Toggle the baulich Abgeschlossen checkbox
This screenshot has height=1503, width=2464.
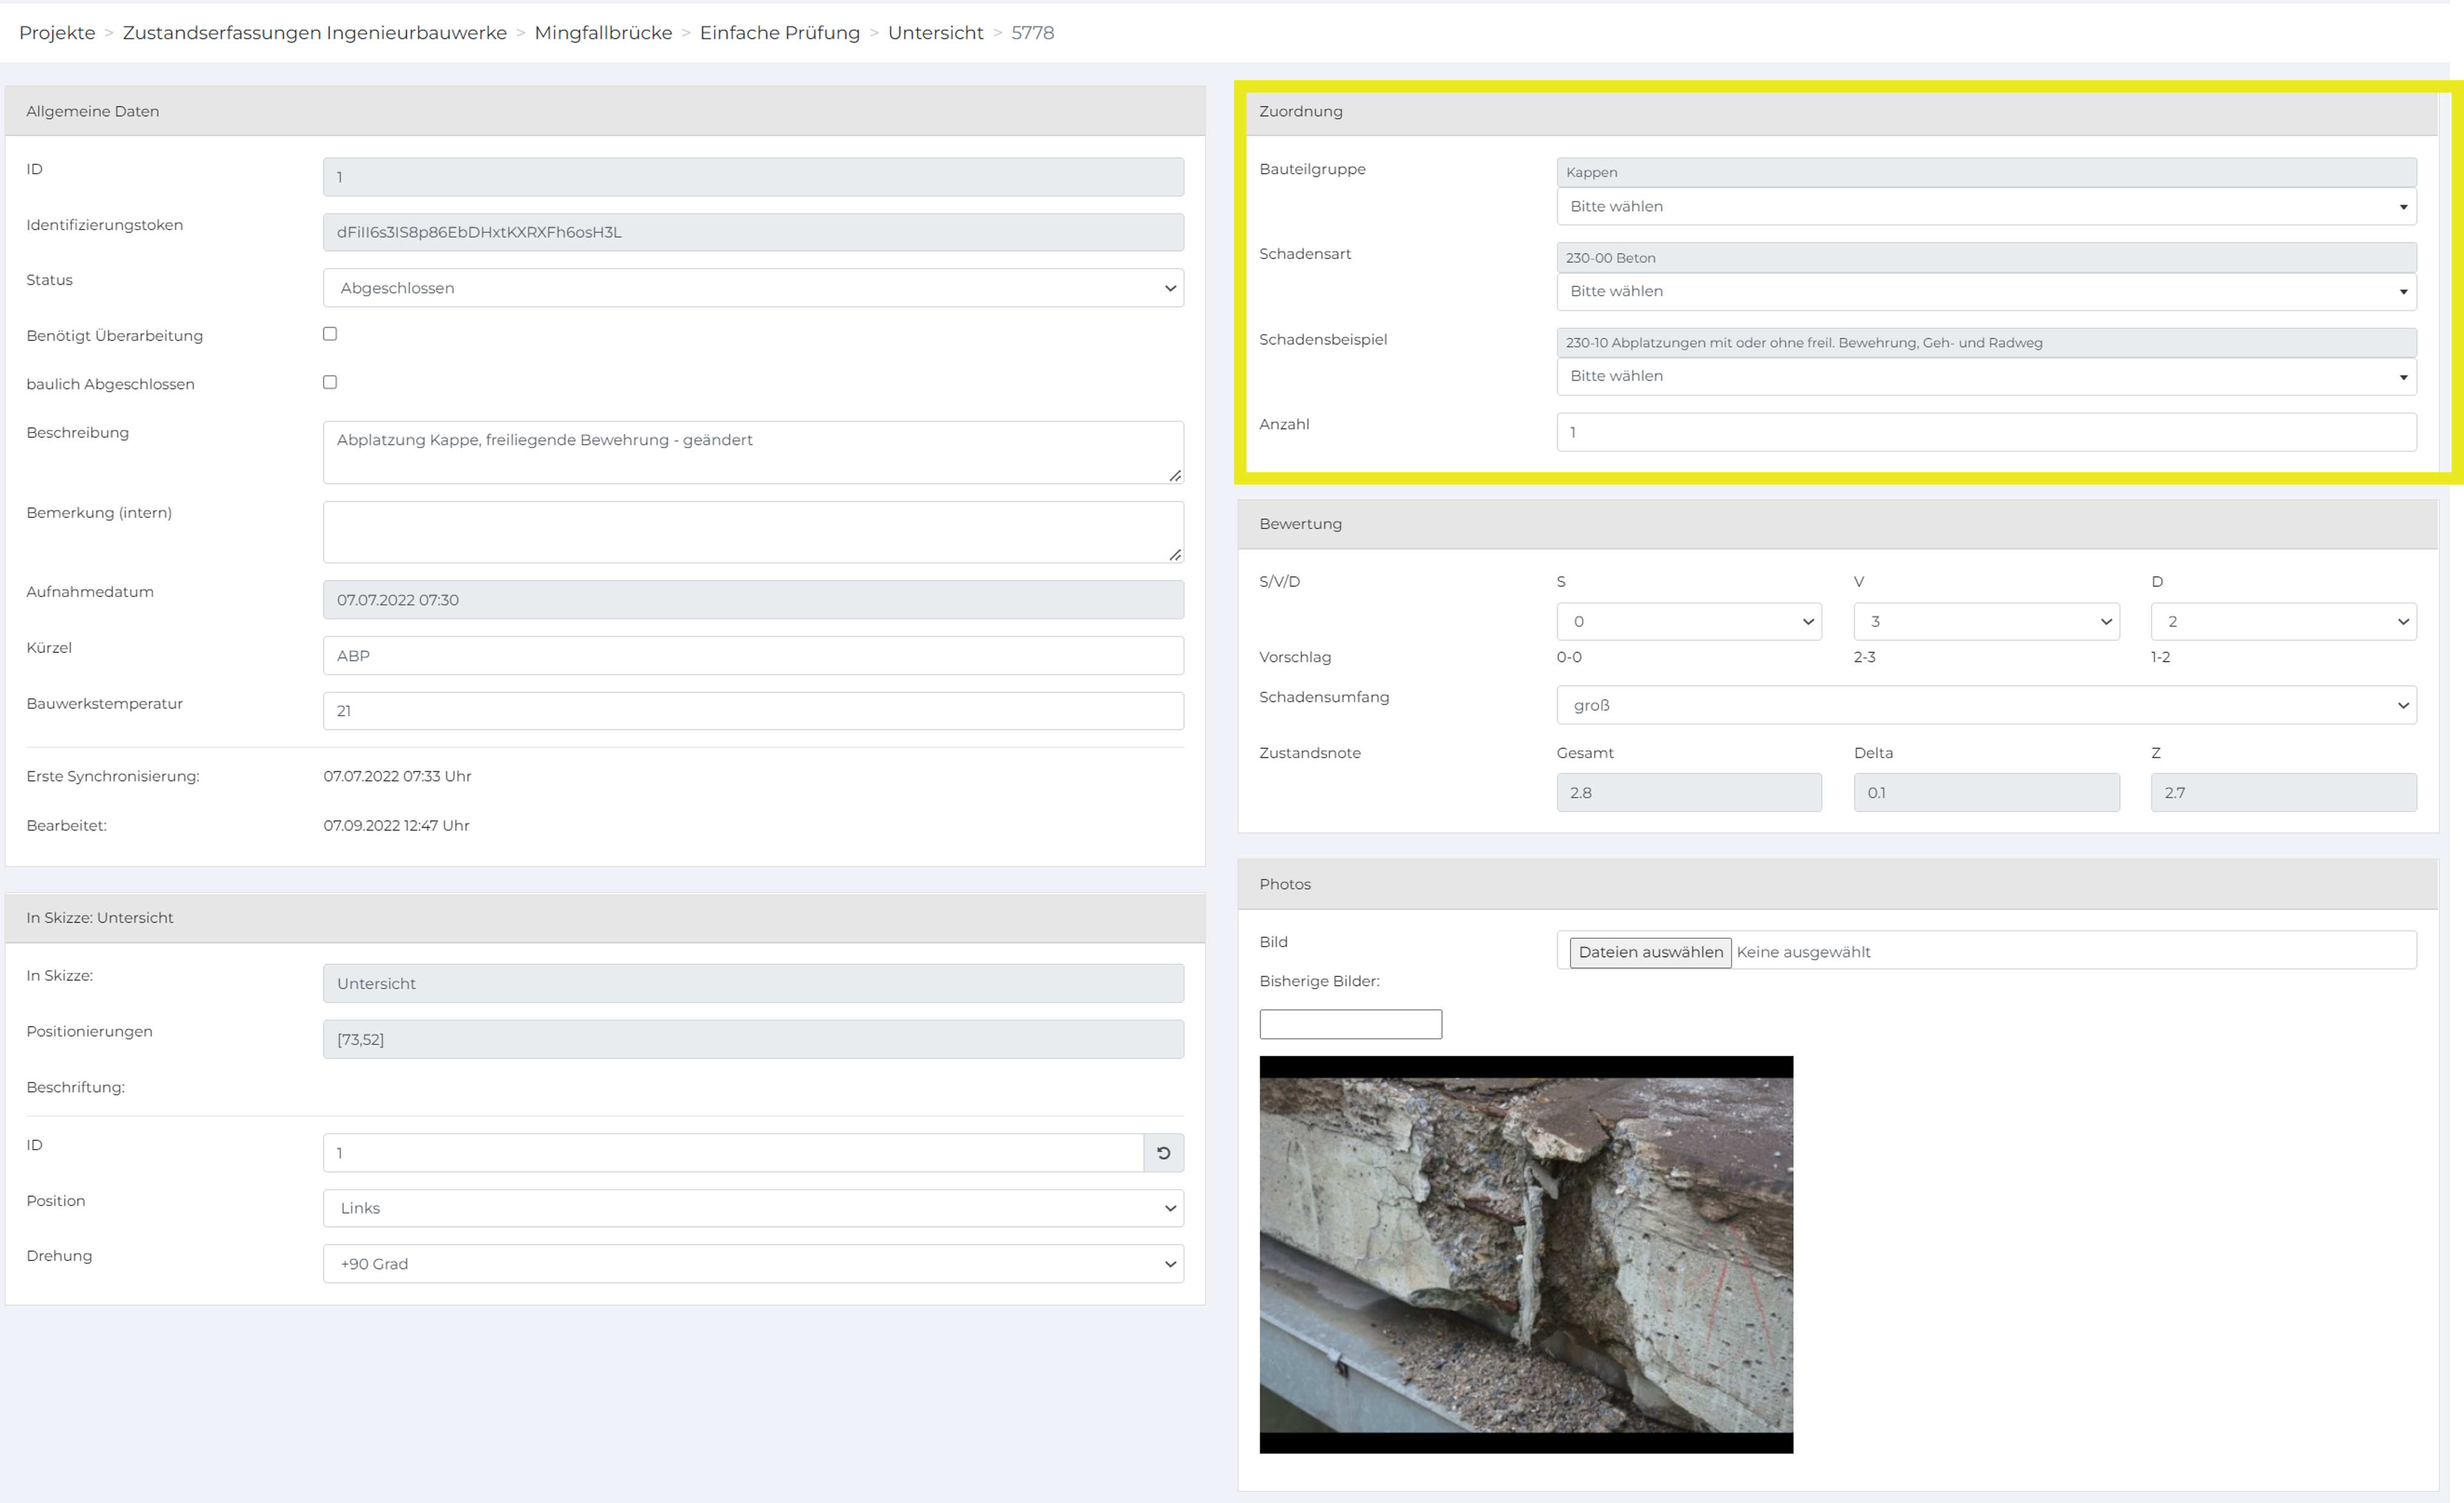click(330, 382)
